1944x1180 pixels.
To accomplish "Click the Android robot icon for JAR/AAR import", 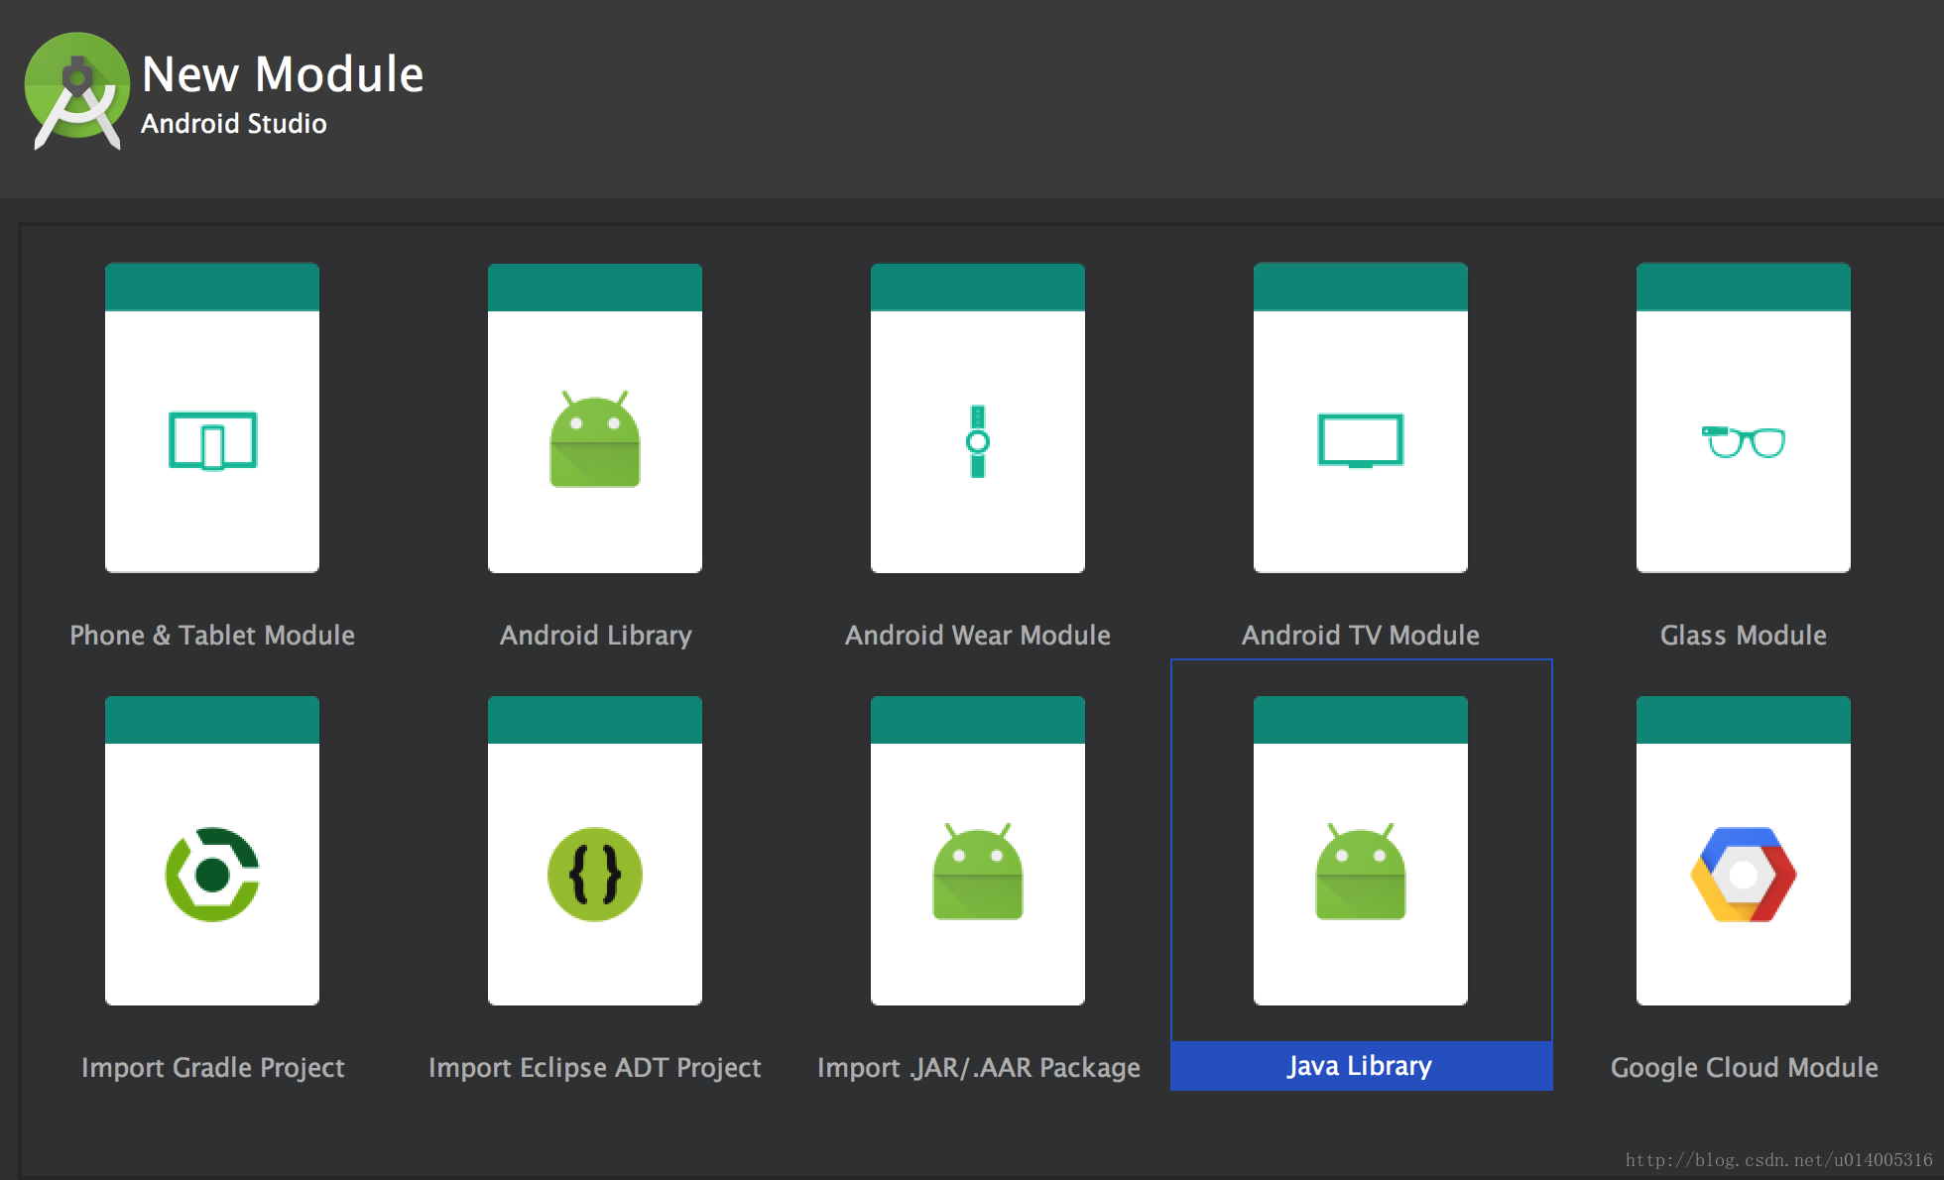I will coord(978,871).
